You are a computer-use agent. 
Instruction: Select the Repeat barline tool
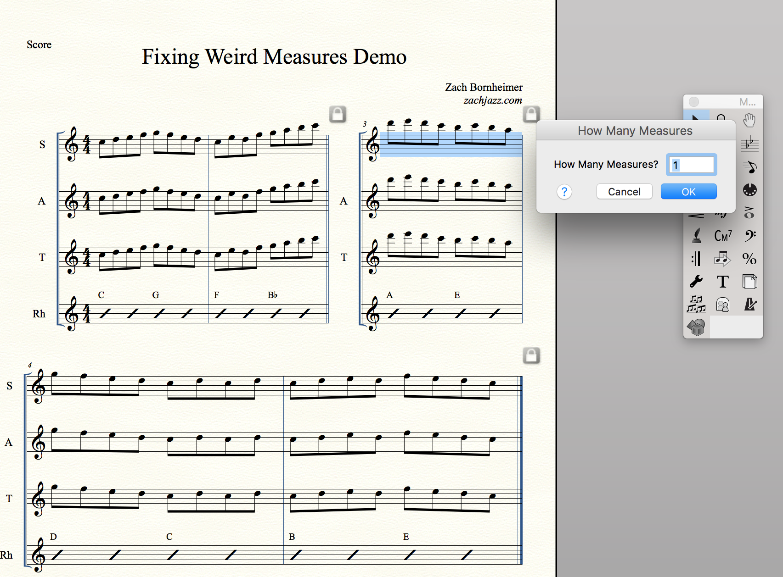pyautogui.click(x=696, y=259)
